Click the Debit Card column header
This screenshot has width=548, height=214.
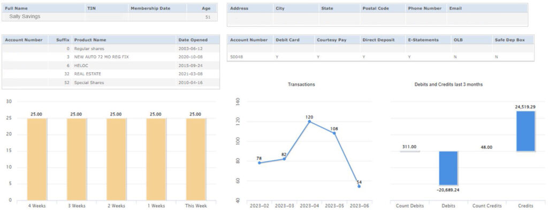pos(293,40)
